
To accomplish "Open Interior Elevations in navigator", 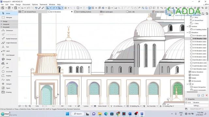I will (196, 72).
